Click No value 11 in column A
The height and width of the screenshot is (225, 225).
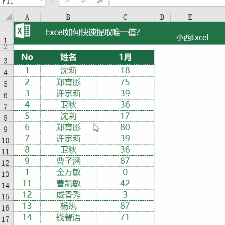[27, 184]
